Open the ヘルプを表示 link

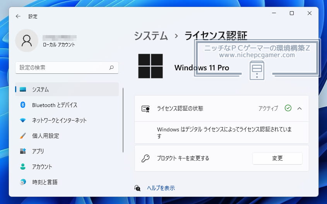tap(161, 188)
